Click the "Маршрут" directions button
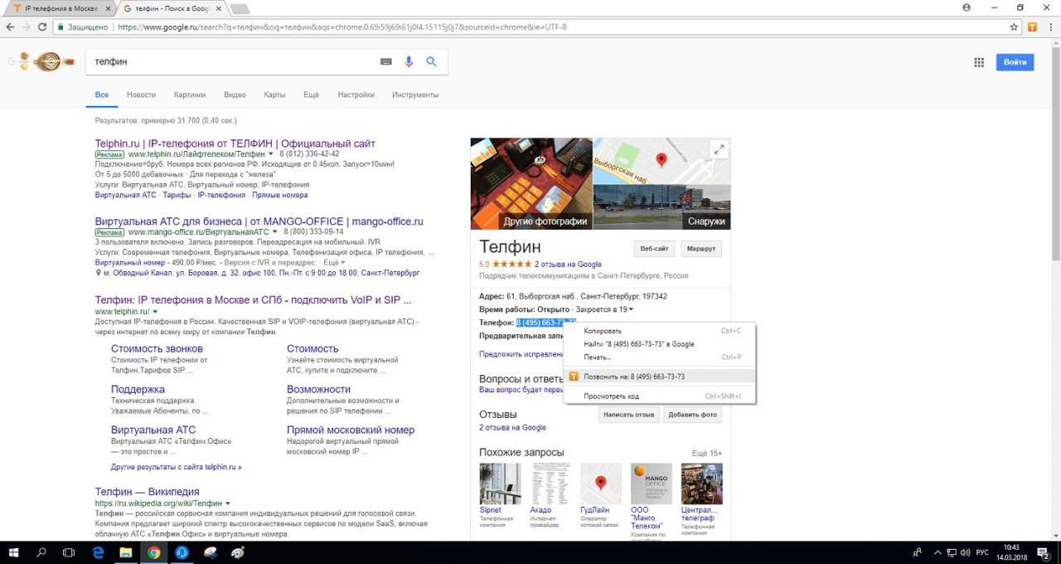 701,249
